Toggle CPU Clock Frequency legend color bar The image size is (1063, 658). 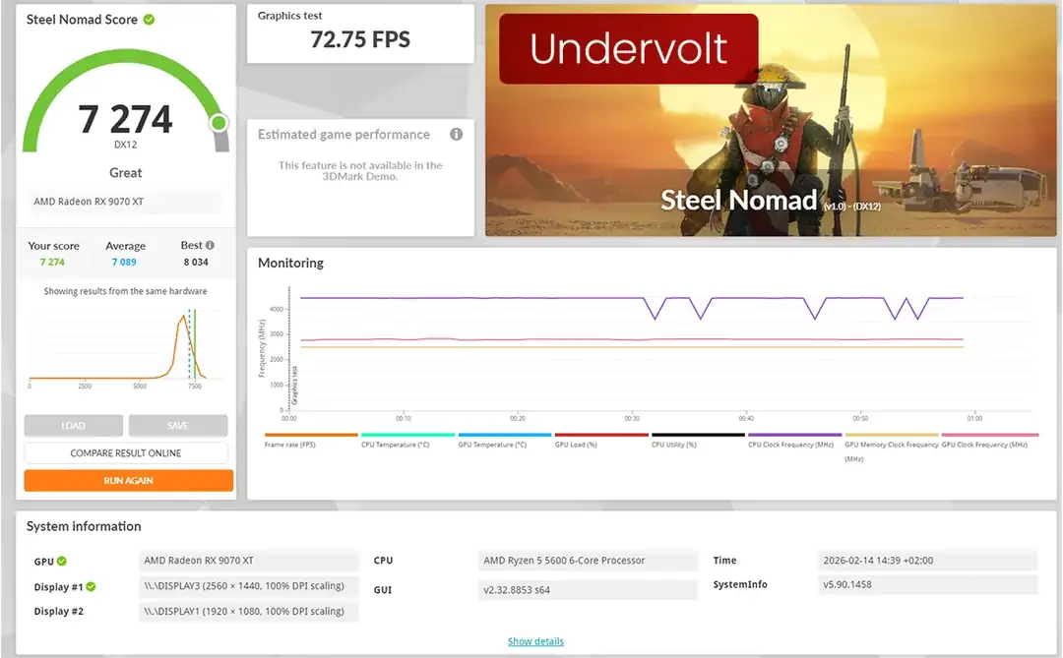click(x=795, y=435)
